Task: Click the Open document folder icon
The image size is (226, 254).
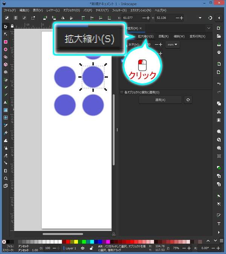Action: click(219, 36)
